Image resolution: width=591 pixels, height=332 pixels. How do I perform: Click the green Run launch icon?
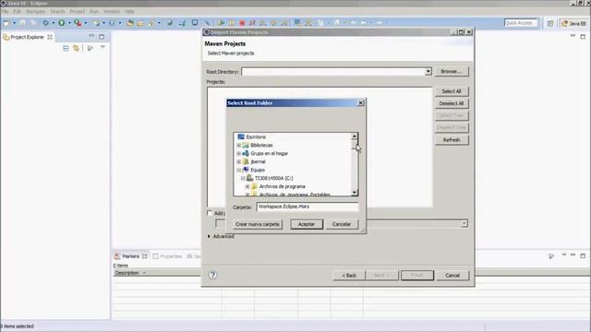pos(62,23)
